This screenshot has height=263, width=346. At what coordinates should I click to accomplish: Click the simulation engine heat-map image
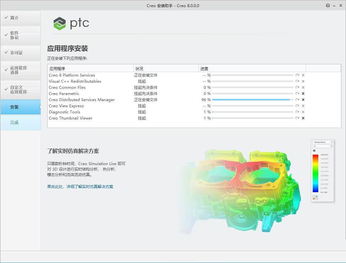click(241, 191)
